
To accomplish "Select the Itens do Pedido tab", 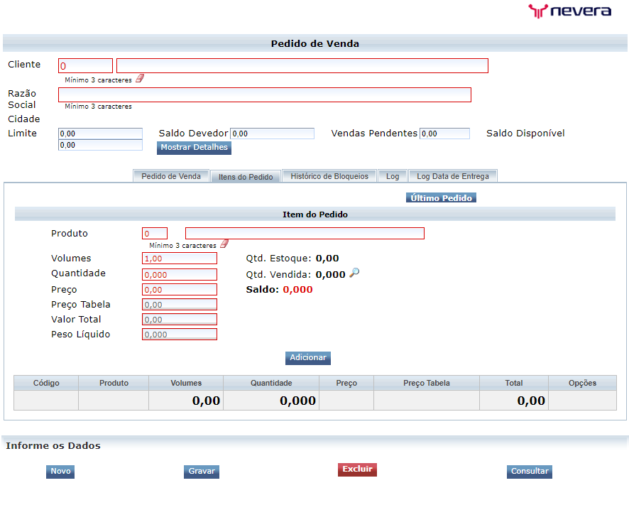I will point(245,176).
